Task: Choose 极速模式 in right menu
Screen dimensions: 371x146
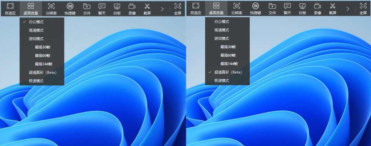Action: pos(227,81)
